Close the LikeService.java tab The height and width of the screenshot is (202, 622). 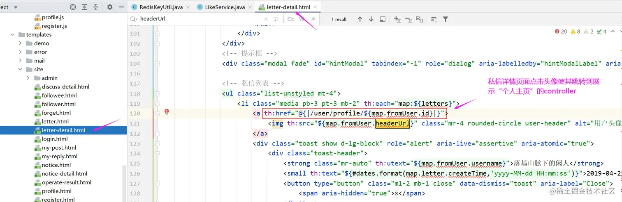click(250, 7)
